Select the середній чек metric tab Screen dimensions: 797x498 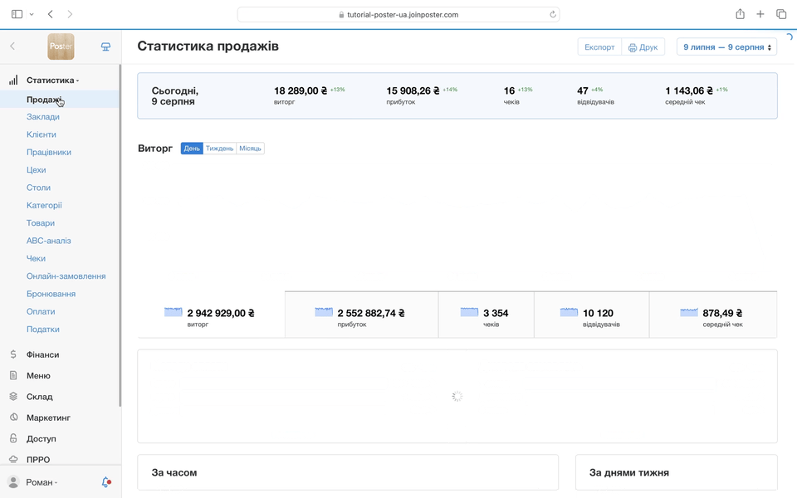[712, 315]
